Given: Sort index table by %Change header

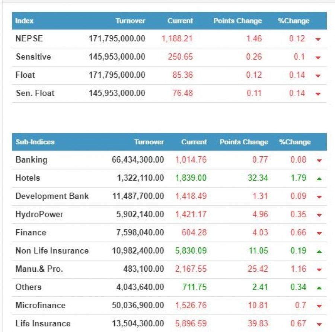Looking at the screenshot, I should (x=294, y=21).
